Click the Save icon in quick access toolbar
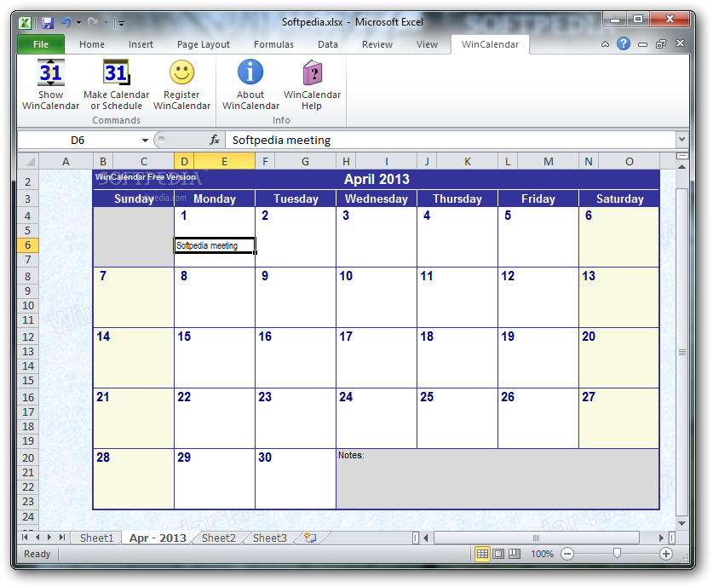Screen dimensions: 713x587 click(x=48, y=22)
